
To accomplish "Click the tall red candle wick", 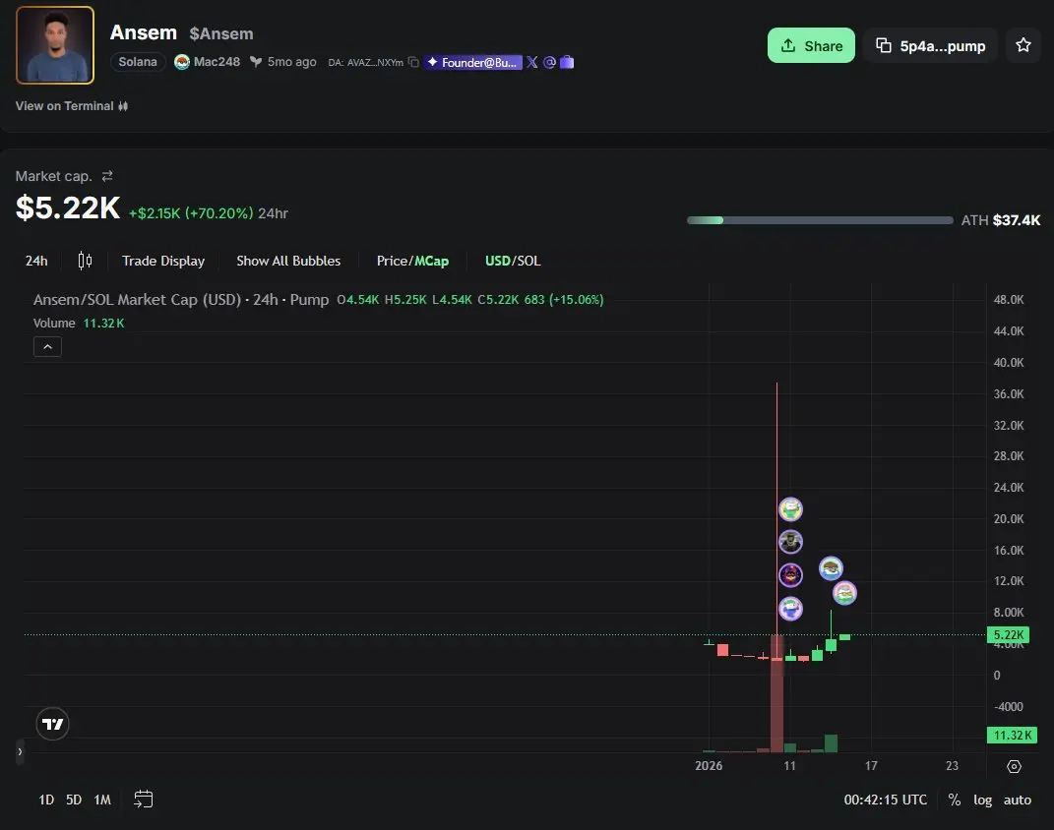I will (777, 508).
